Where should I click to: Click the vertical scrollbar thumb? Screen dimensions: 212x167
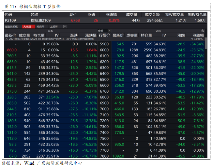click(x=206, y=43)
